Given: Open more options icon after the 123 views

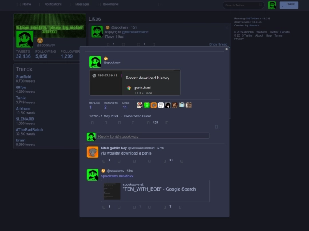Looking at the screenshot, I should 167,123.
